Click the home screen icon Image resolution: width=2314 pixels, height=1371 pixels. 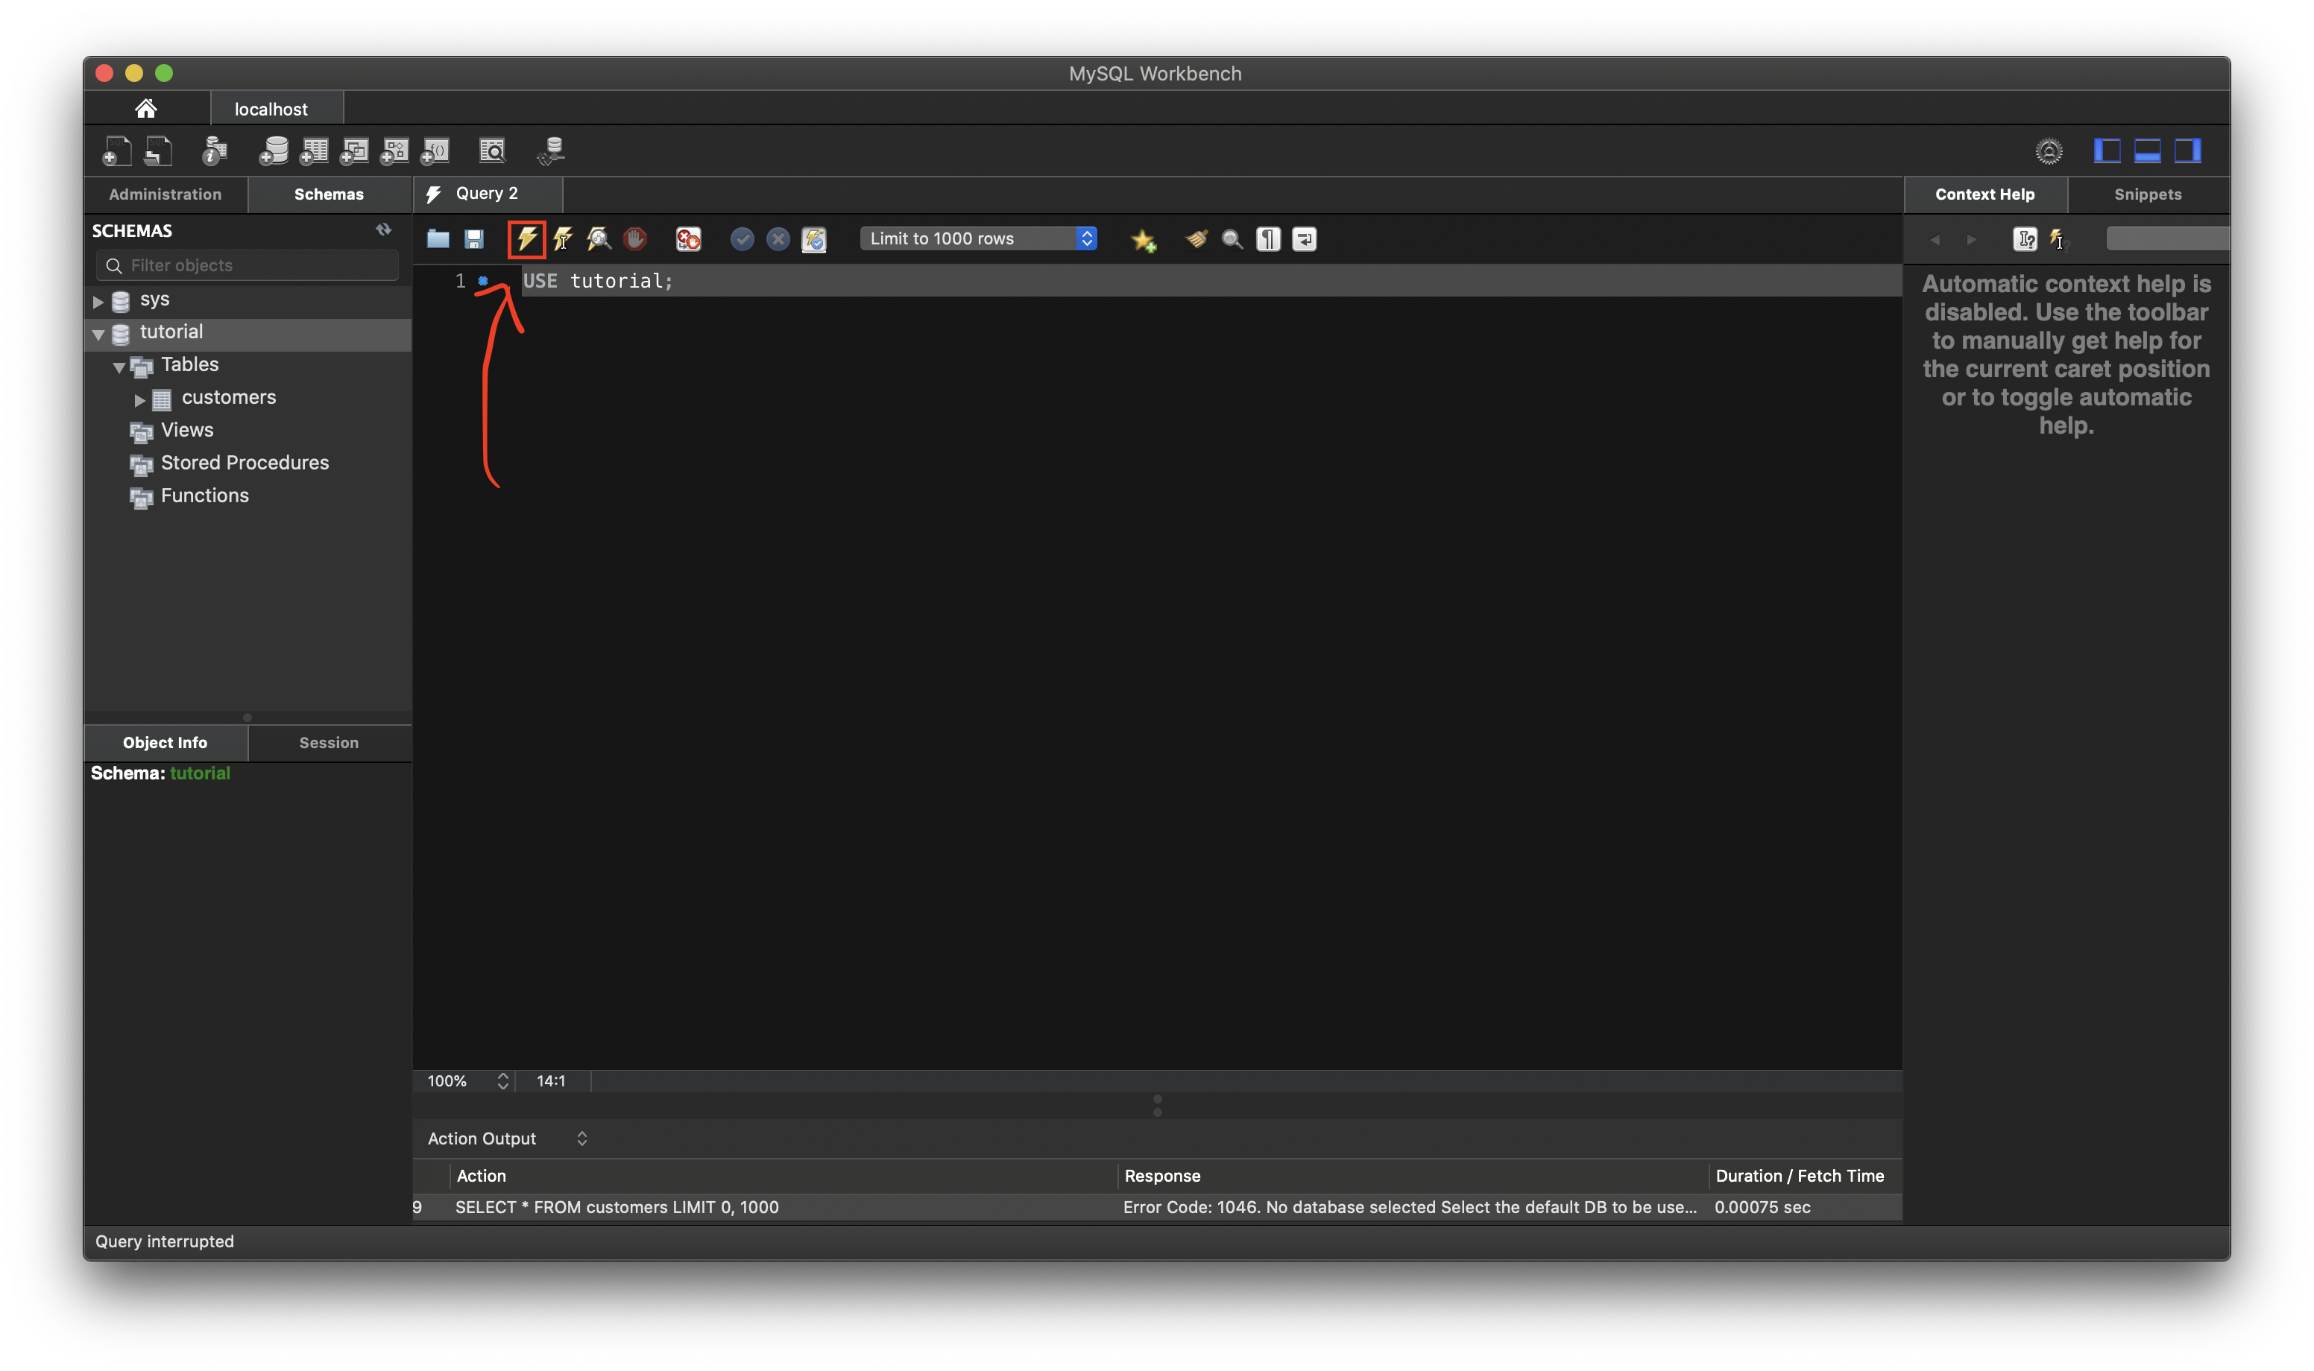(x=146, y=108)
